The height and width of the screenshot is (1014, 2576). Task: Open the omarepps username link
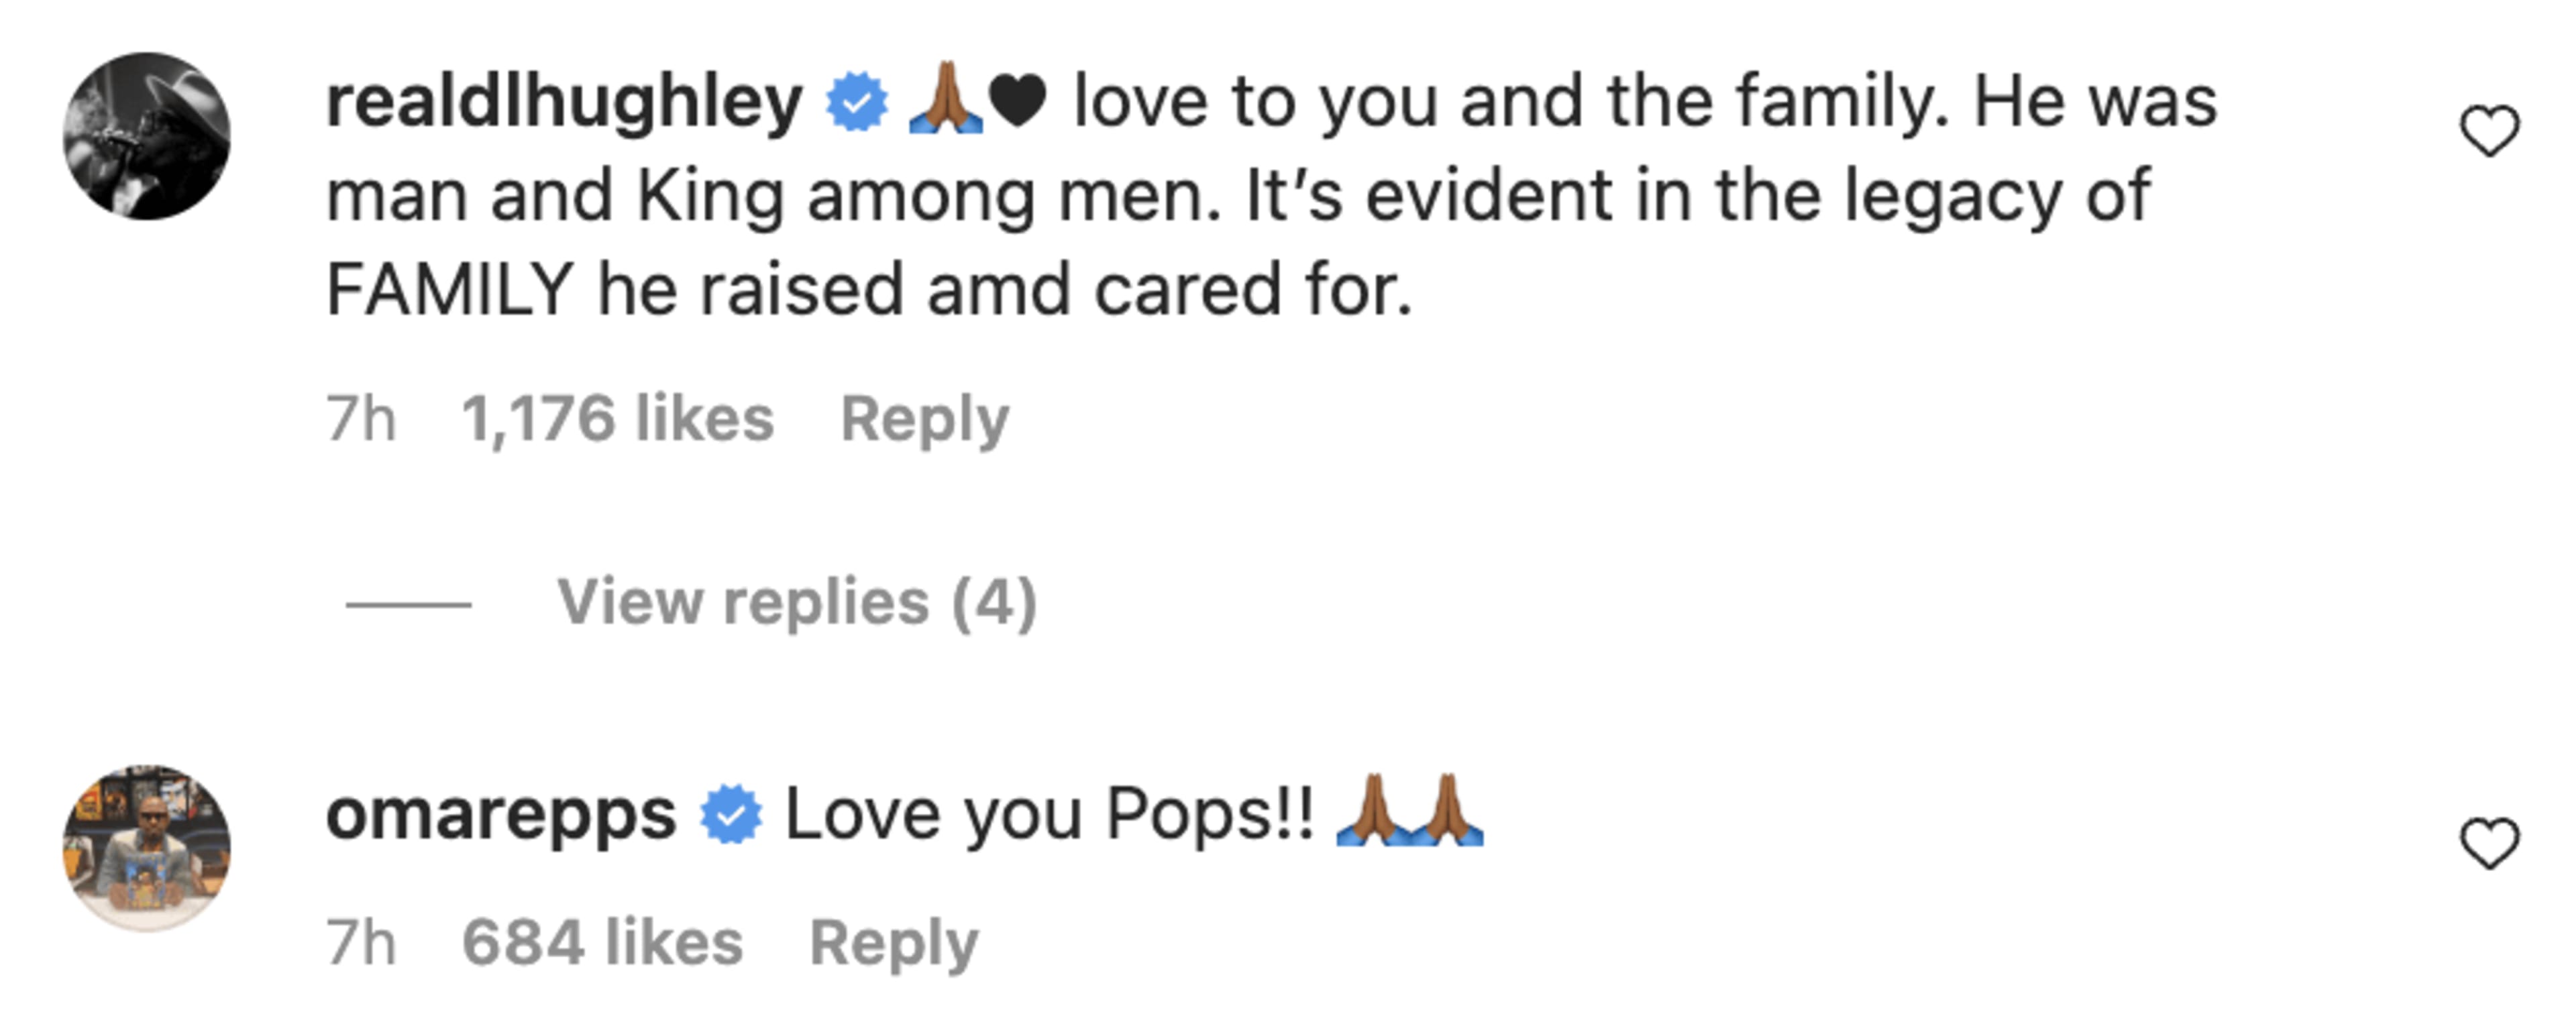(x=501, y=815)
